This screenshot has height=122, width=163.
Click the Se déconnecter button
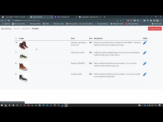coord(155,28)
